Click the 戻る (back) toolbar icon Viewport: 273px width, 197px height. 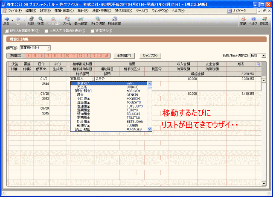click(x=6, y=21)
